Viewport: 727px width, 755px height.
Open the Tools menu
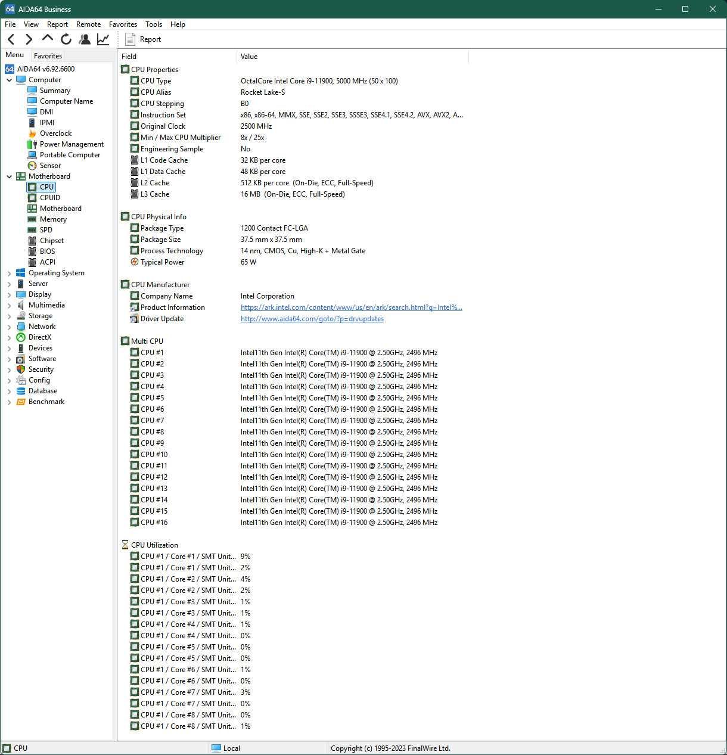[154, 24]
